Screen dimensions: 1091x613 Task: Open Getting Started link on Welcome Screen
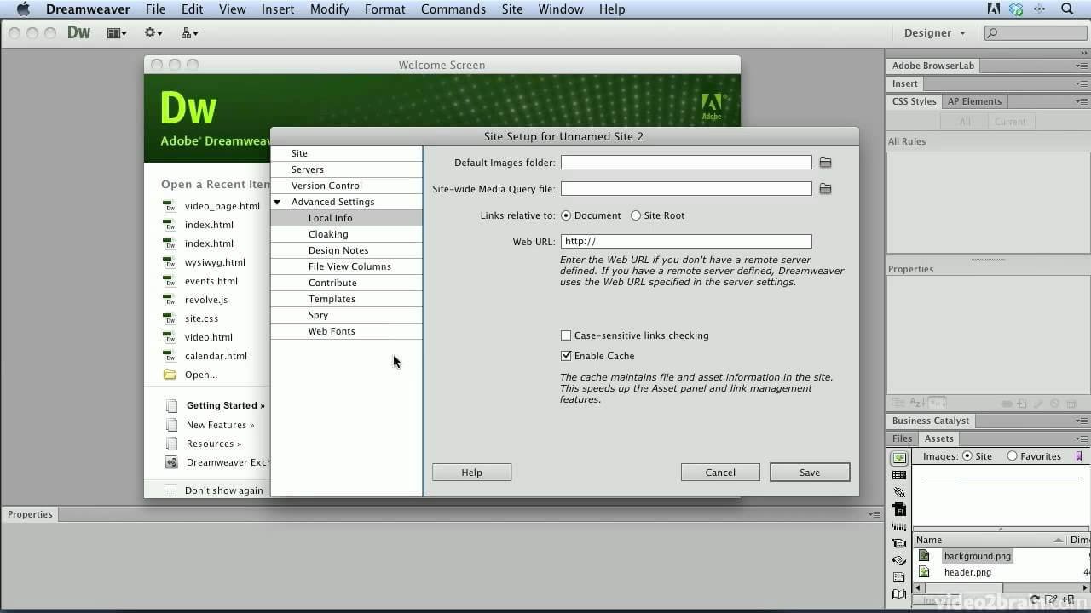point(226,405)
